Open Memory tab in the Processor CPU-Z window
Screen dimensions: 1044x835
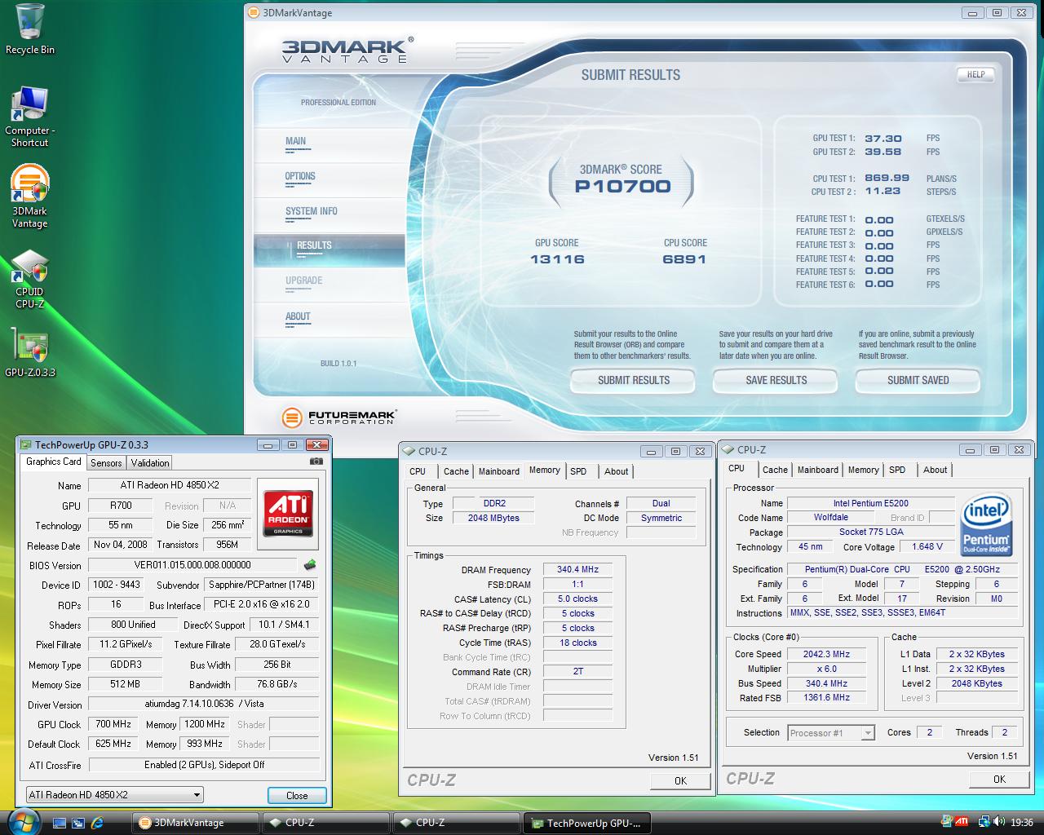[863, 470]
